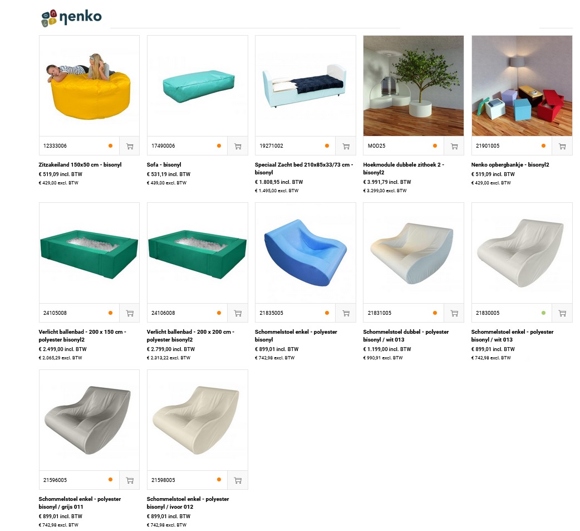The width and height of the screenshot is (580, 531).
Task: Open Zitzakeiland 150x50 cm product link
Action: (80, 165)
